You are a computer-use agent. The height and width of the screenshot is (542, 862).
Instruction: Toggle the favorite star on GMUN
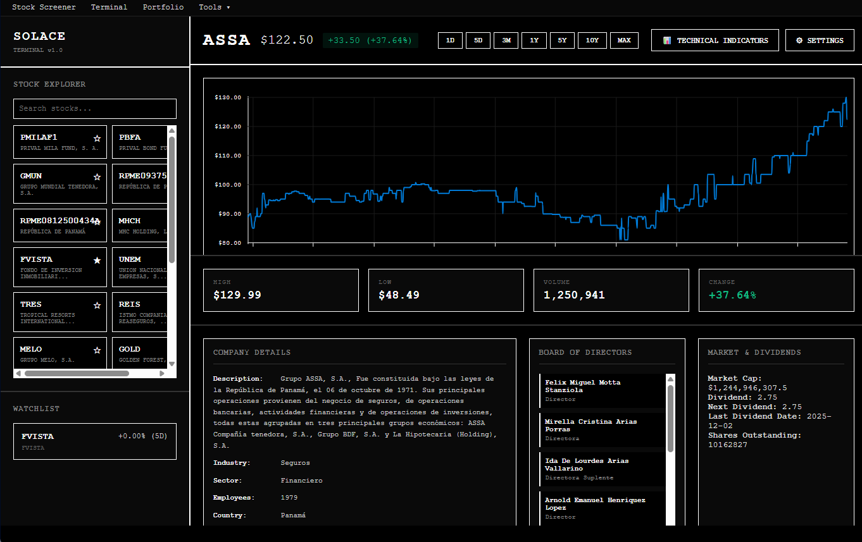click(97, 176)
